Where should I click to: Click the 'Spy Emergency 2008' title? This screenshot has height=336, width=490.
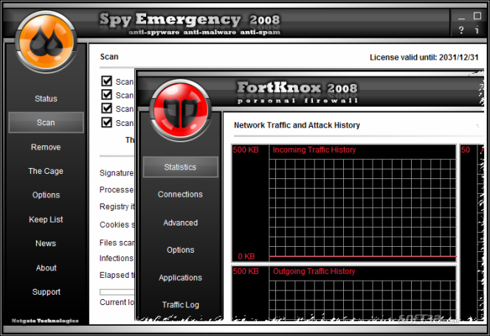(x=190, y=19)
